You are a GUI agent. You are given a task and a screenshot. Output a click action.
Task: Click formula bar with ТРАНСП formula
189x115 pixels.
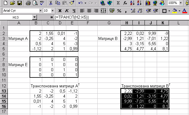(x=121, y=17)
